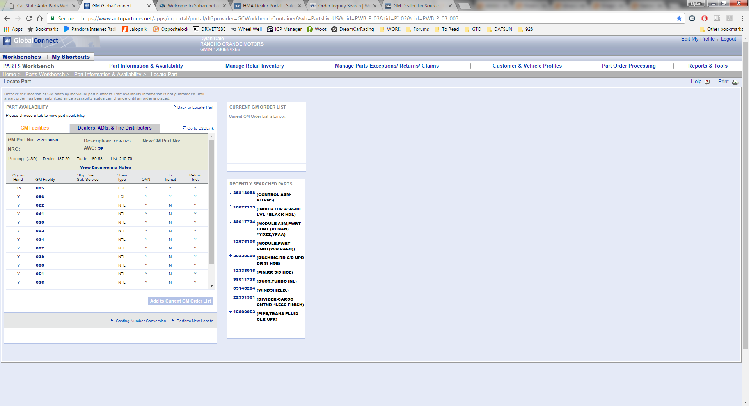
Task: Click the printer icon next to Print
Action: tap(735, 82)
